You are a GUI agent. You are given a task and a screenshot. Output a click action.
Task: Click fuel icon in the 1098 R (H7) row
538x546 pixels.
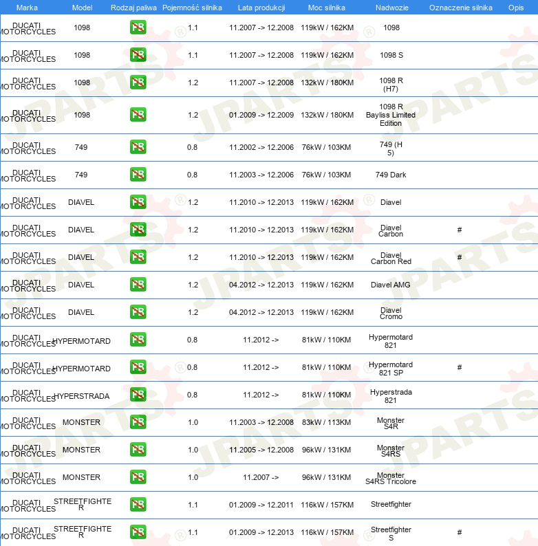(138, 83)
